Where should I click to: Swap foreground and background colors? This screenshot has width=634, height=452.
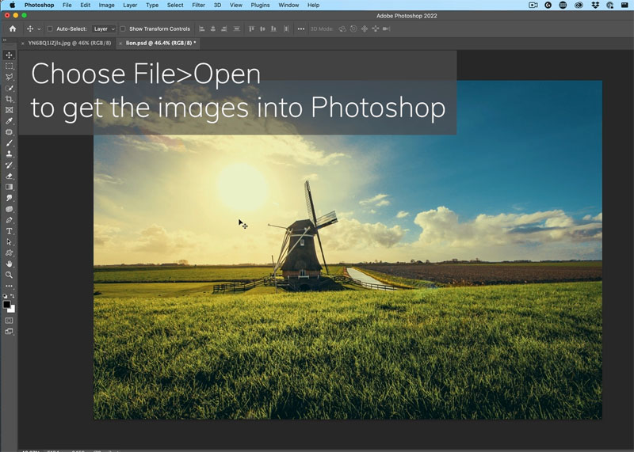tap(13, 296)
